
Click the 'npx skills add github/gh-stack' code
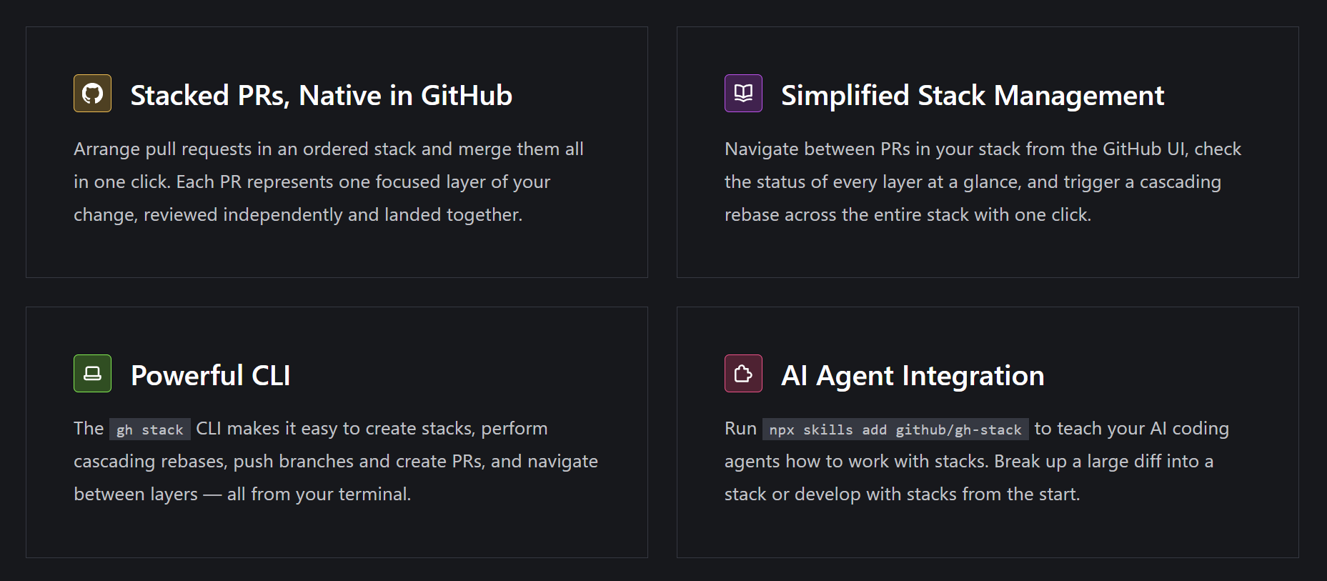click(x=895, y=429)
